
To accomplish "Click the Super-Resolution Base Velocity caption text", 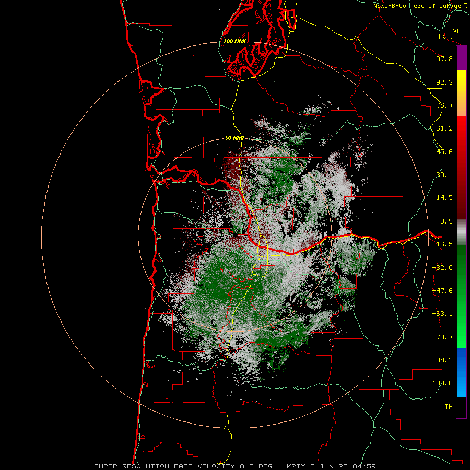I will [x=235, y=466].
